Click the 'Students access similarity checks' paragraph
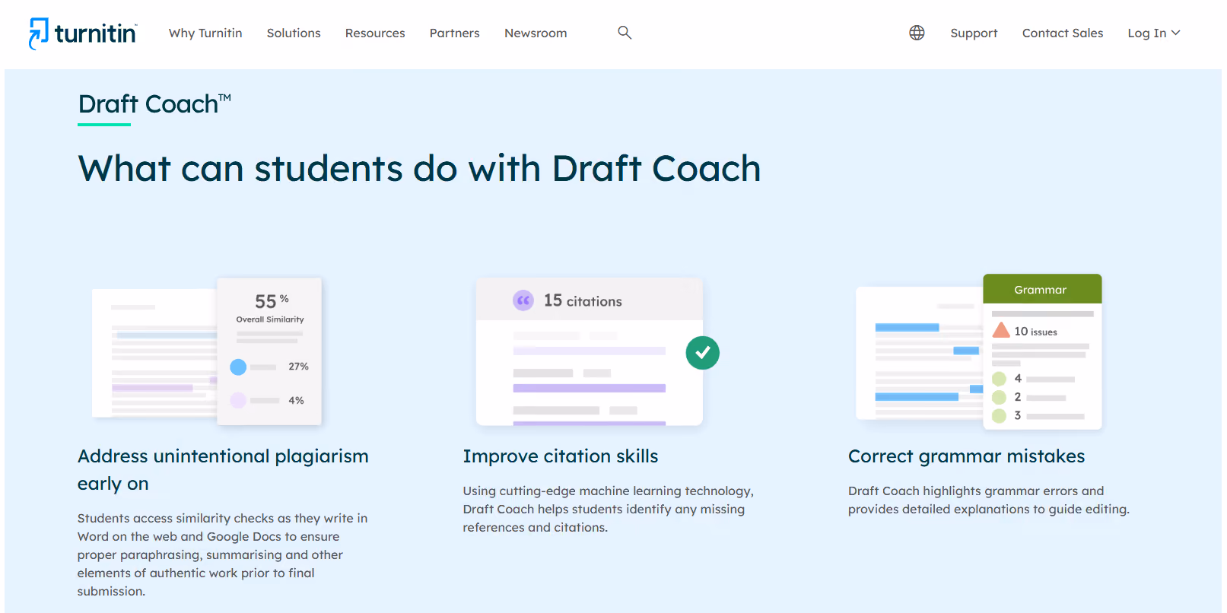1227x613 pixels. point(222,554)
